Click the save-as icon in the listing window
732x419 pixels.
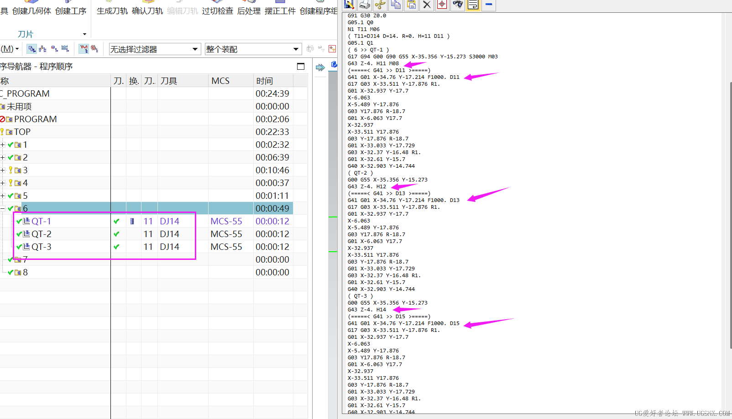pyautogui.click(x=349, y=5)
